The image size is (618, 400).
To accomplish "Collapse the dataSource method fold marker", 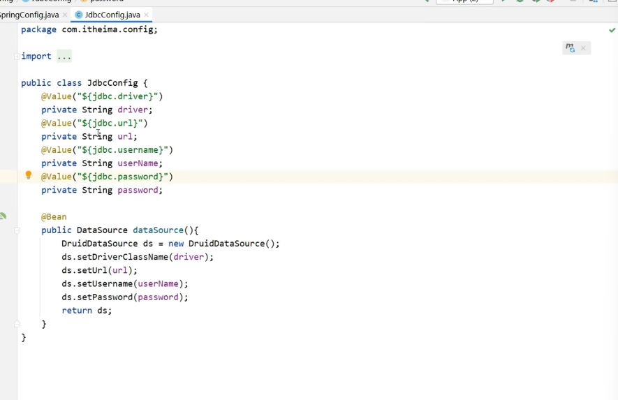I will click(x=17, y=230).
